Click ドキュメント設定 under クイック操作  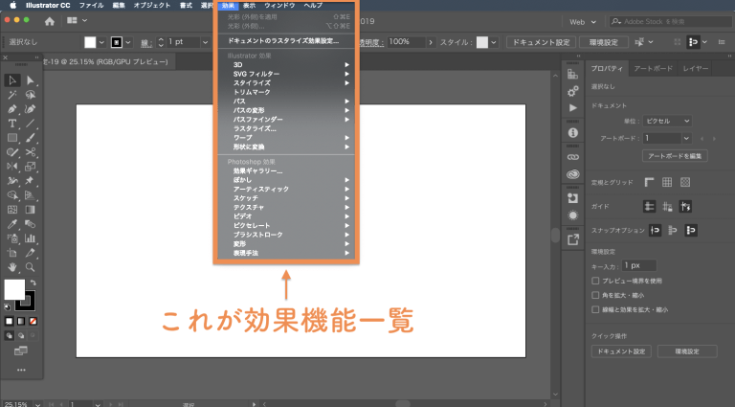click(621, 351)
